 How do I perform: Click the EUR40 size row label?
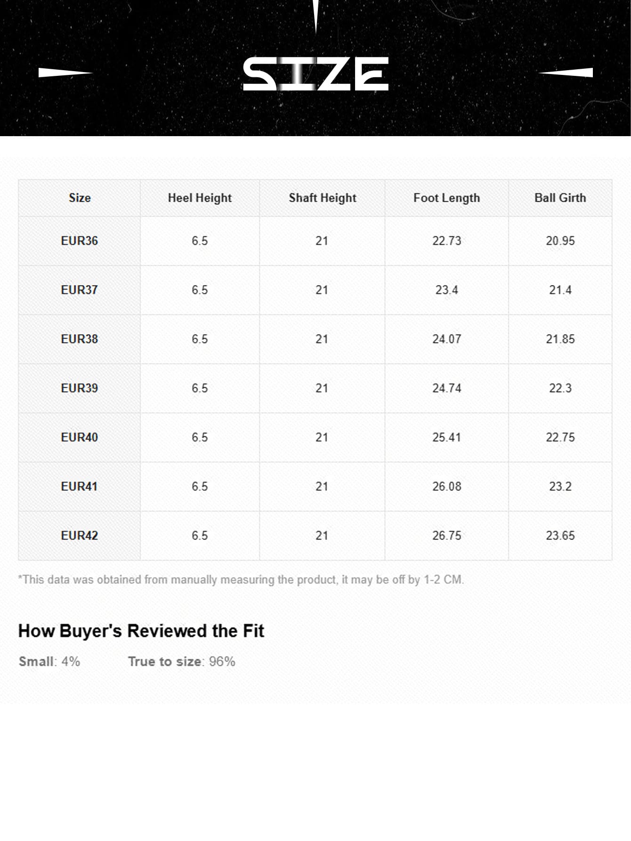[x=80, y=437]
